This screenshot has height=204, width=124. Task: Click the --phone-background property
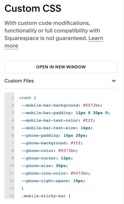44,143
